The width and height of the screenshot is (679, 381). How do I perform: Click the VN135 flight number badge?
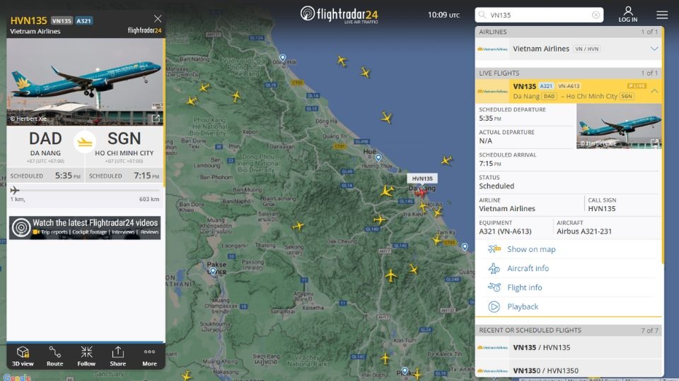click(62, 20)
